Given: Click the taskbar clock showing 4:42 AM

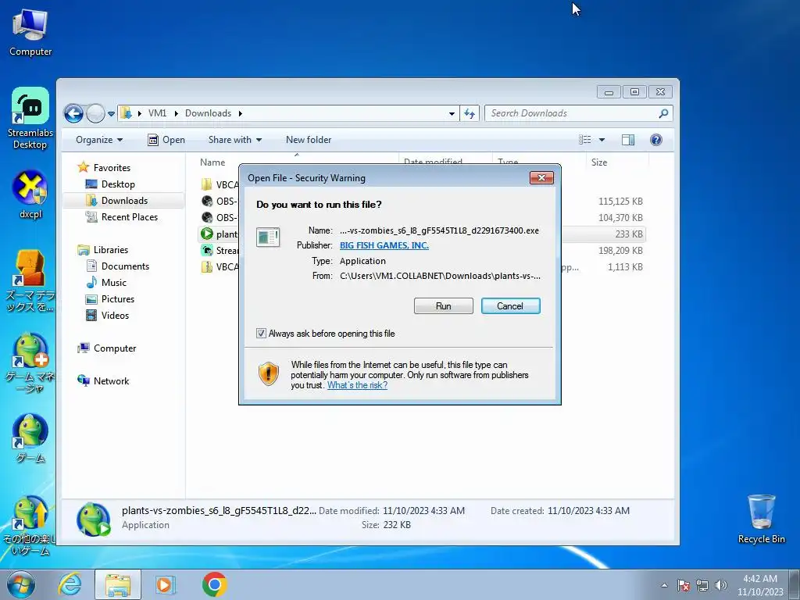Looking at the screenshot, I should coord(759,585).
